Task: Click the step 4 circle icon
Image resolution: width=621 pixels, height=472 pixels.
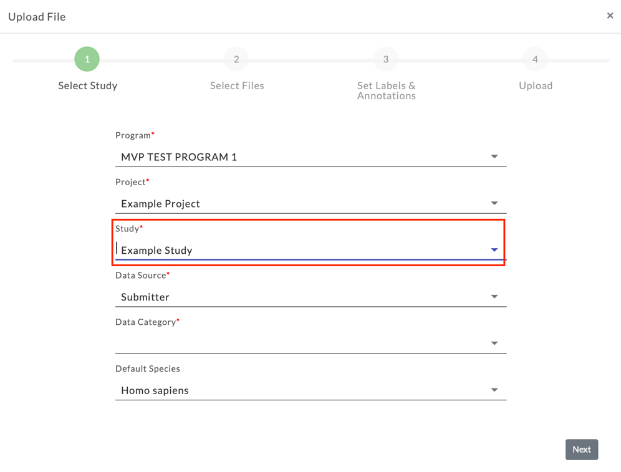Action: tap(535, 59)
